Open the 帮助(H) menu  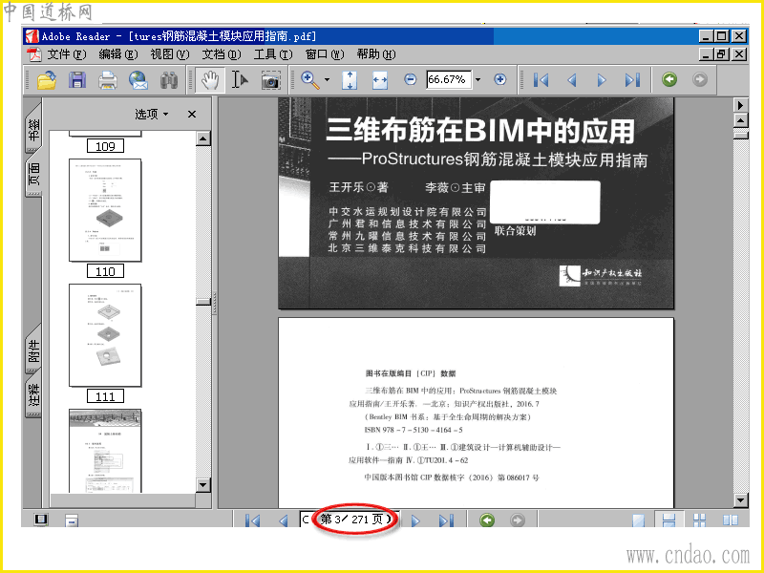tap(375, 54)
